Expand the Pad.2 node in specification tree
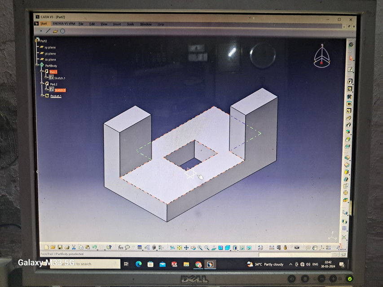 click(x=43, y=83)
